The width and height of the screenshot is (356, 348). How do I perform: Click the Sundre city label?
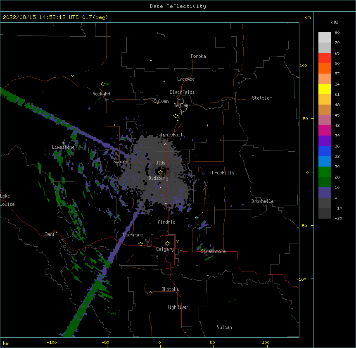pos(121,162)
